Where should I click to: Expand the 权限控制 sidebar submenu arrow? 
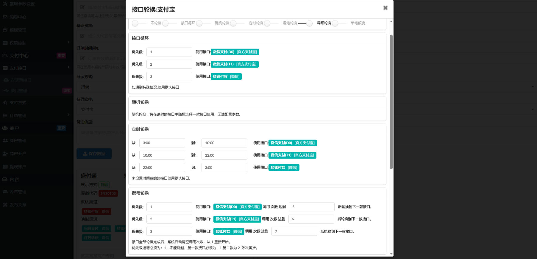click(x=68, y=42)
